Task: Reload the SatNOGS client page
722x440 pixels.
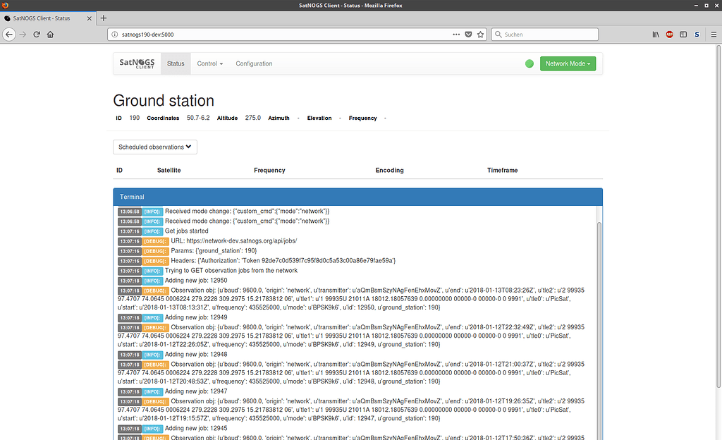Action: point(37,34)
